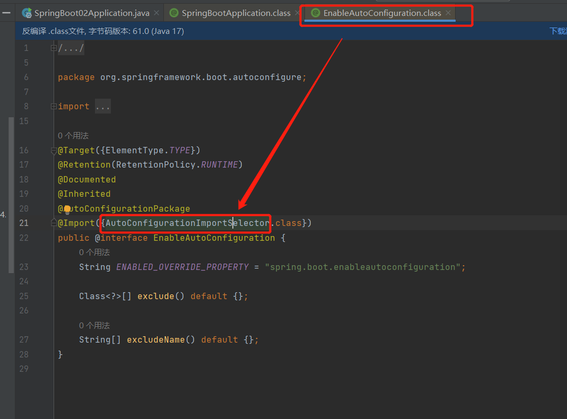Expand the folded import statements on line 8
Viewport: 567px width, 419px height.
coord(54,107)
